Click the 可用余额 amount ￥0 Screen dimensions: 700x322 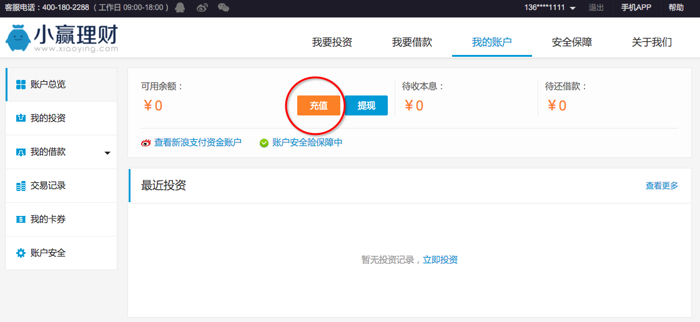153,105
